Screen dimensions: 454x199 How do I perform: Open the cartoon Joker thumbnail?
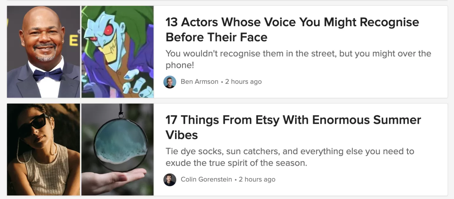118,52
